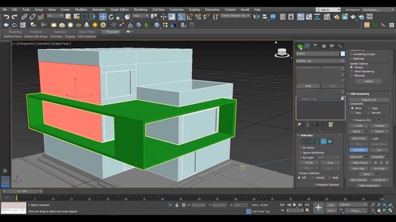This screenshot has height=222, width=396.
Task: Collapse the Selection rollout
Action: (x=298, y=135)
